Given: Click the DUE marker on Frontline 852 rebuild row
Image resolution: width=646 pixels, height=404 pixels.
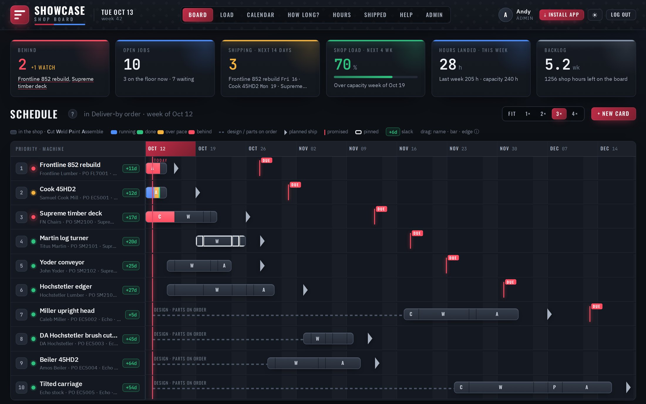Looking at the screenshot, I should [266, 161].
